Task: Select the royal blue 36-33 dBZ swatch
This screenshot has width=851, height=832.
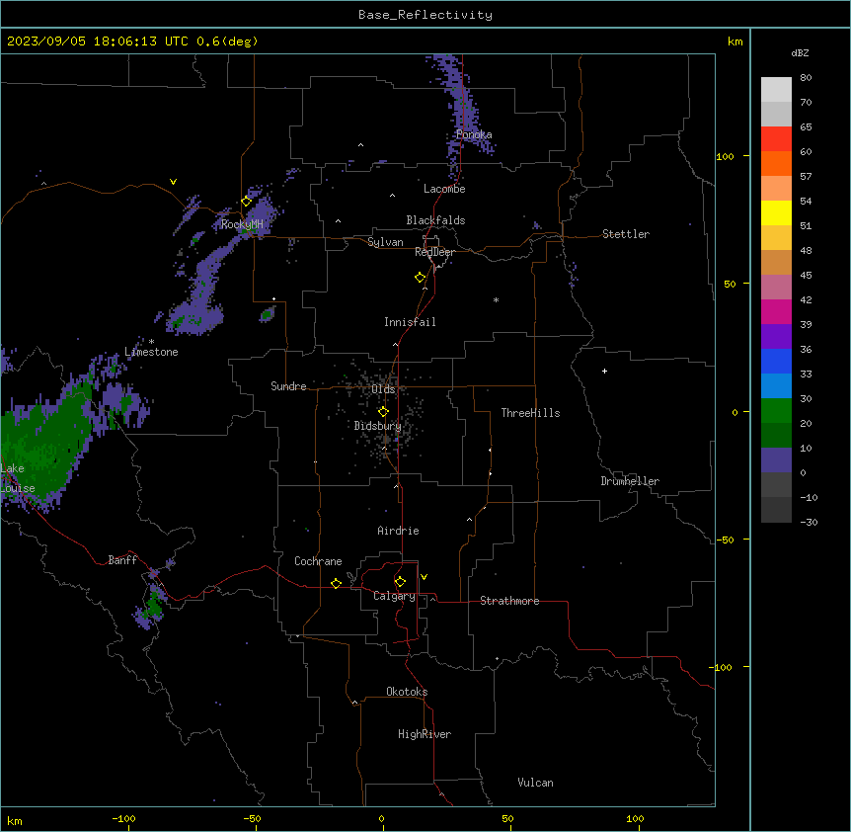Action: 776,361
